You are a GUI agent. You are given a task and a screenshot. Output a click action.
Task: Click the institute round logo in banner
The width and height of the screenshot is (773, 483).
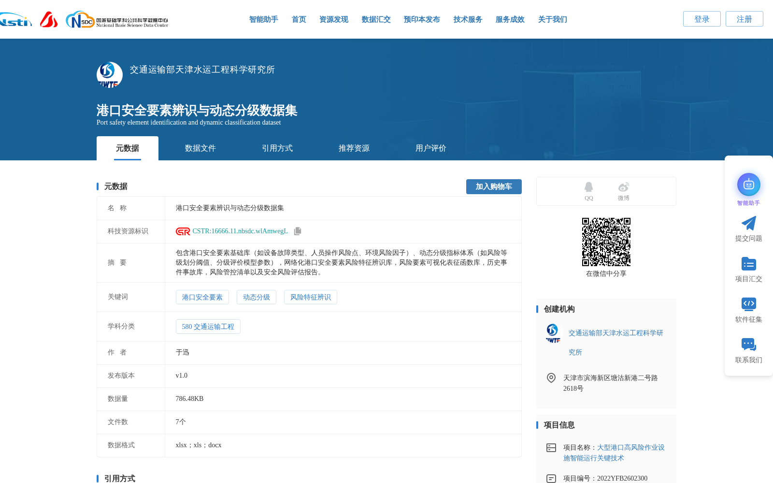point(109,75)
